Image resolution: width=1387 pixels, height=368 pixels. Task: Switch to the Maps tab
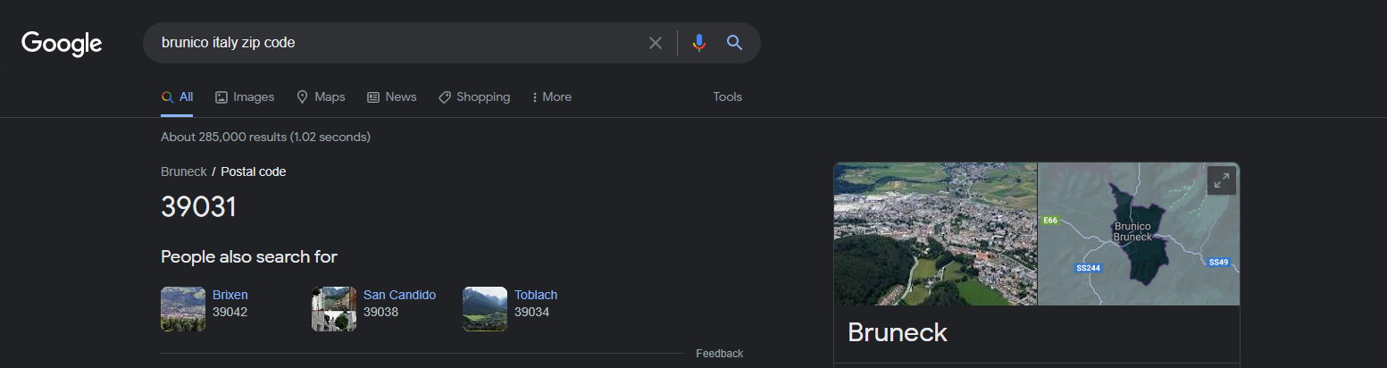click(x=321, y=96)
